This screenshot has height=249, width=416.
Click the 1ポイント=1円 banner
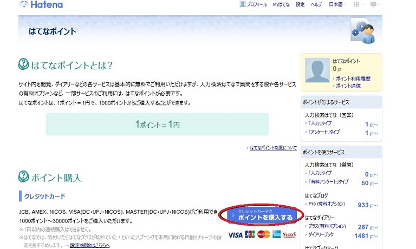coord(157,124)
